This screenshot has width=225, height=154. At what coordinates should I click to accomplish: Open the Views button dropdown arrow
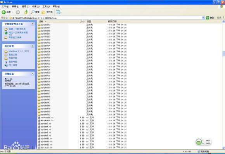(x=61, y=12)
